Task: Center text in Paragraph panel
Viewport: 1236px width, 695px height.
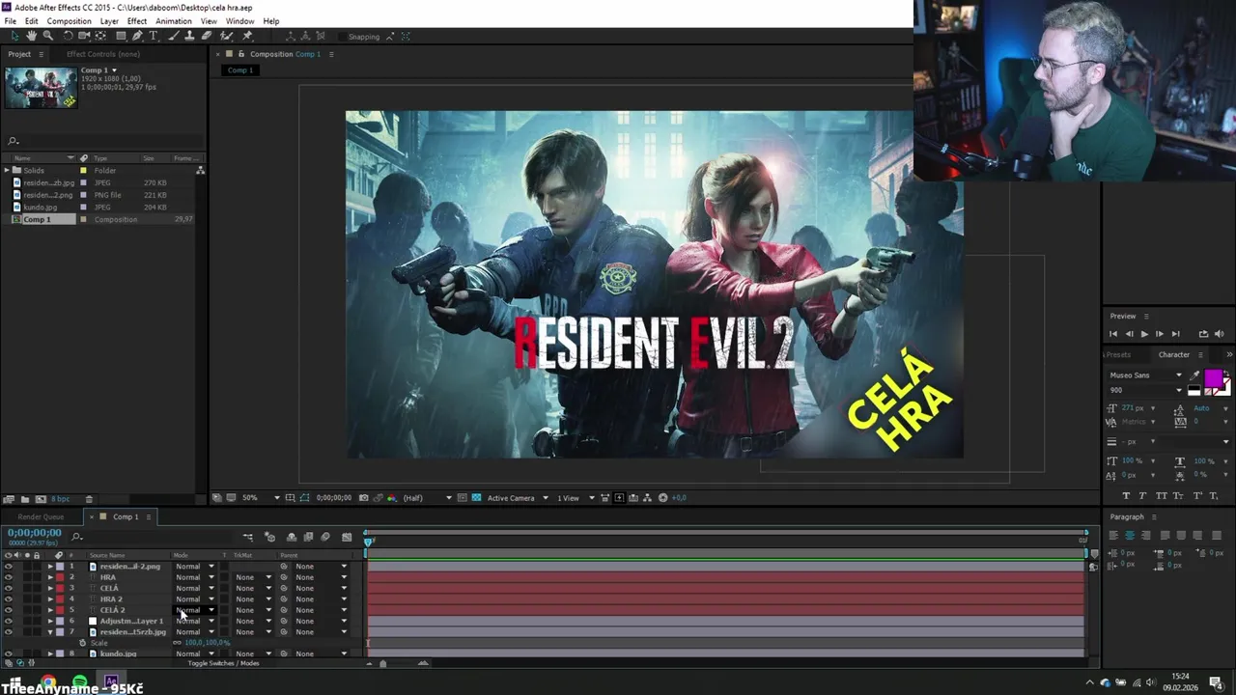Action: tap(1129, 535)
